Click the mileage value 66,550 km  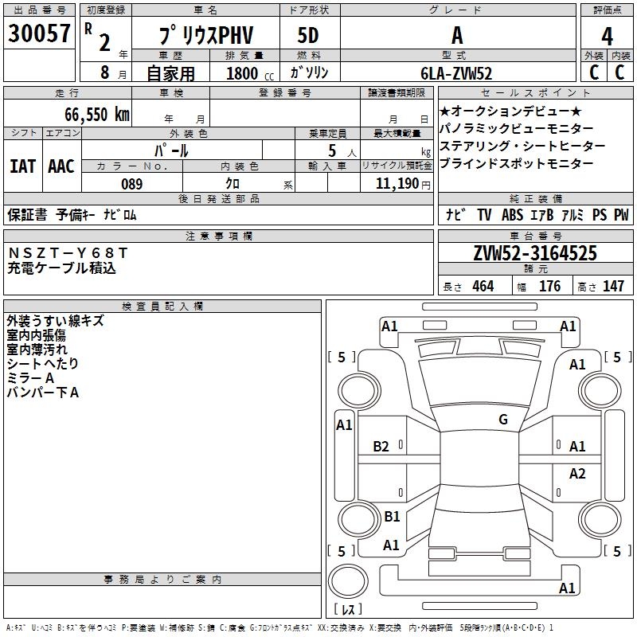97,114
